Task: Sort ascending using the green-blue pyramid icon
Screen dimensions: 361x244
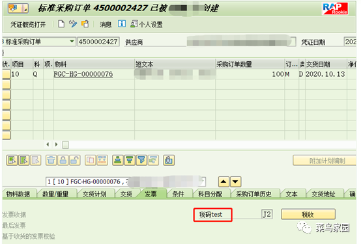Action: click(x=118, y=160)
